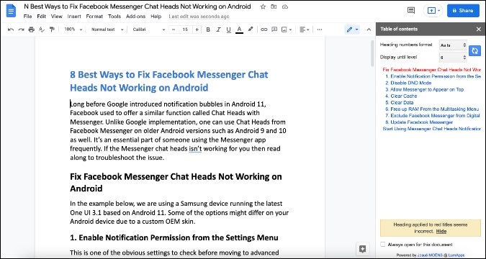
Task: Open comment history
Action: [x=411, y=11]
